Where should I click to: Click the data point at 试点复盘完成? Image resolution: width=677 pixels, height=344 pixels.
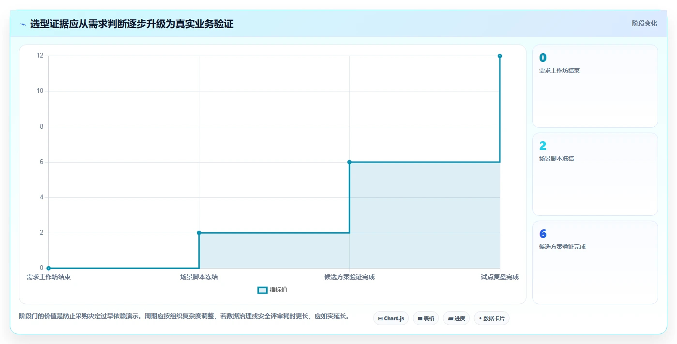500,56
